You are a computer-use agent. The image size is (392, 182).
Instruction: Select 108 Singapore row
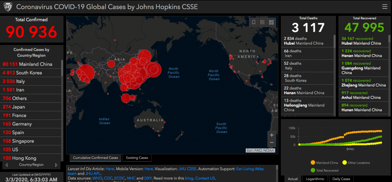[x=31, y=141]
